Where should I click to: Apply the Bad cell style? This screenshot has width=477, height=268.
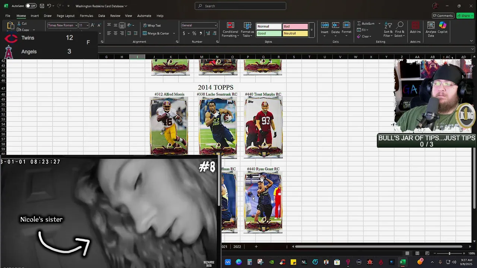pos(295,26)
